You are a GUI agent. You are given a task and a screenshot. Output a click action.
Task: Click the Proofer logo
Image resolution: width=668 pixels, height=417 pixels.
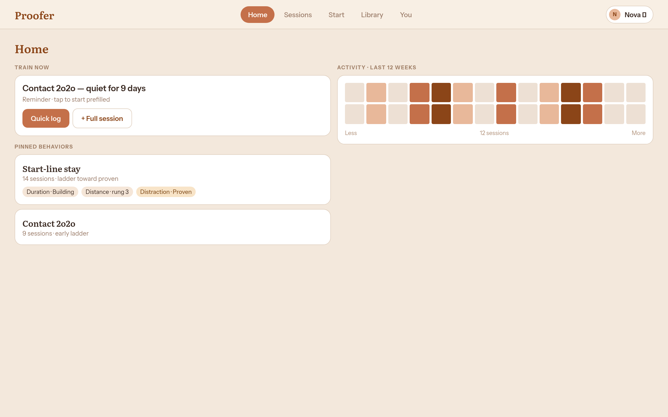[34, 15]
